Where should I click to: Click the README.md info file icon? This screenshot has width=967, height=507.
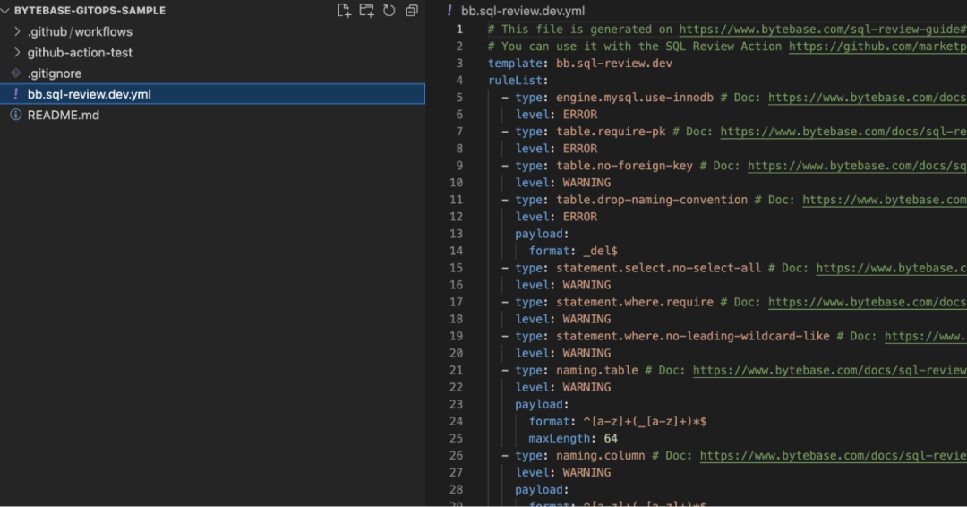[15, 115]
